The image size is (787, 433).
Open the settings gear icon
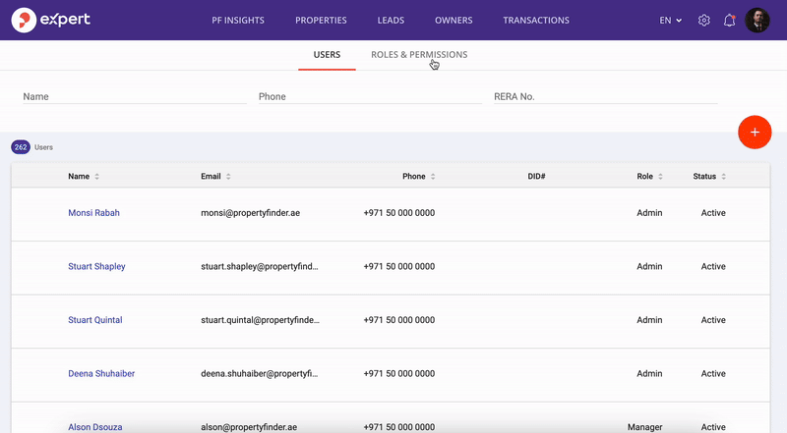tap(704, 21)
